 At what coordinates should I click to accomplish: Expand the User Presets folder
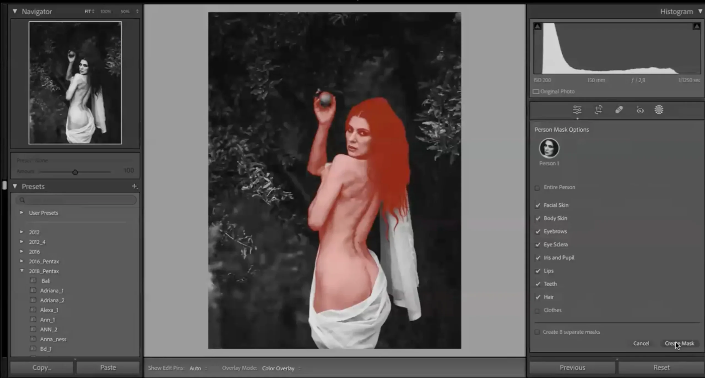[21, 213]
